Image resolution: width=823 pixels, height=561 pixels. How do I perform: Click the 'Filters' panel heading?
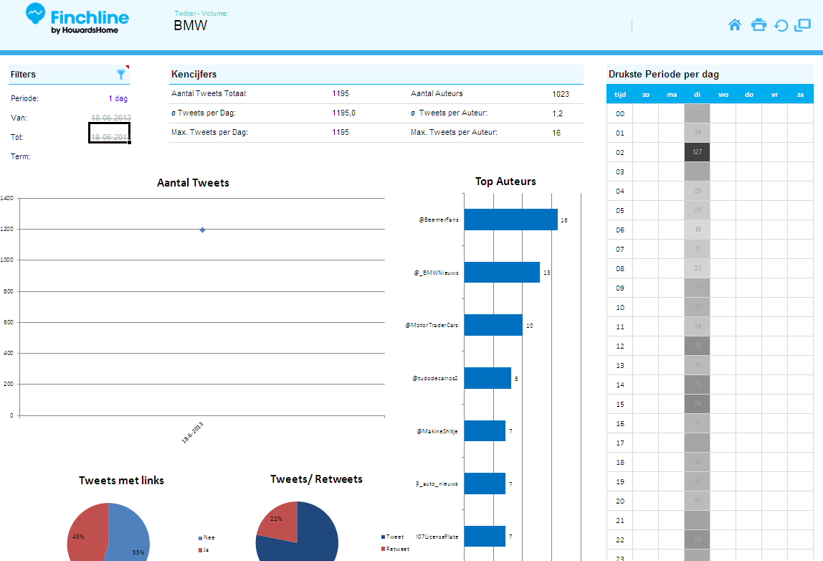click(x=23, y=75)
